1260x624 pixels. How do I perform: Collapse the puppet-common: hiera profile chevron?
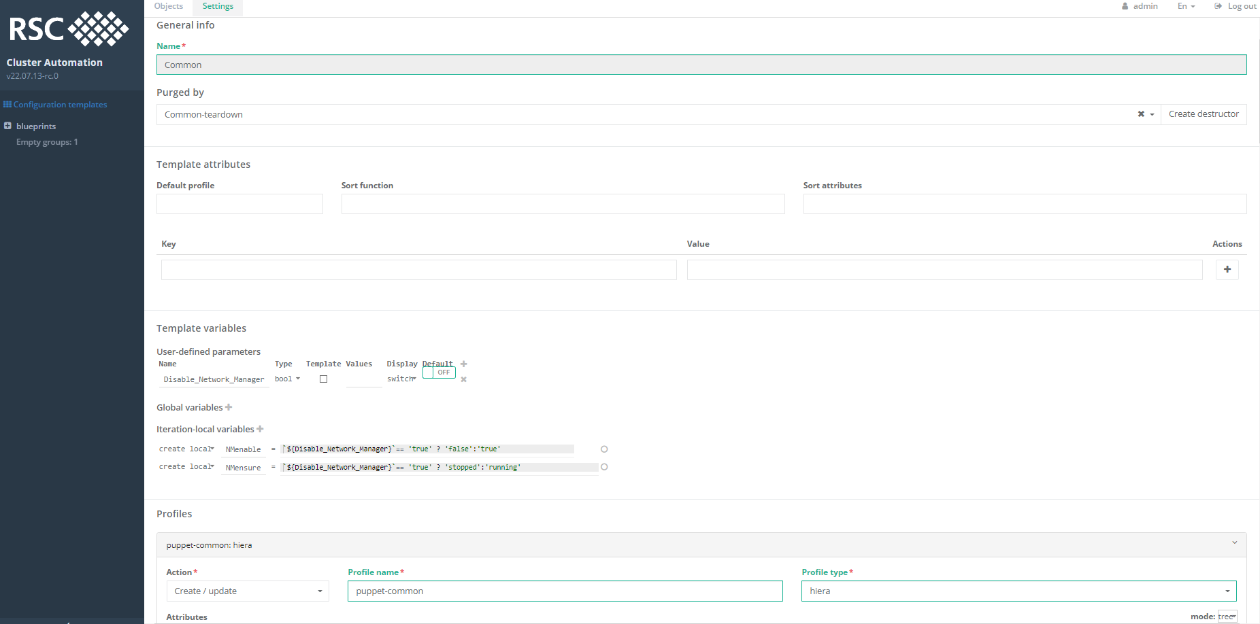click(x=1234, y=542)
